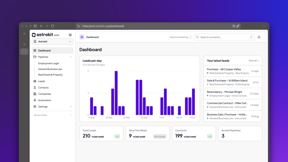This screenshot has width=288, height=162.
Task: Open lead Business Sale / Purchase – Hollie
Action: [x=233, y=116]
